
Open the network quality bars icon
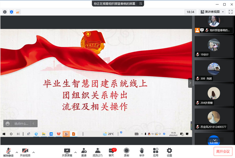coord(18,12)
